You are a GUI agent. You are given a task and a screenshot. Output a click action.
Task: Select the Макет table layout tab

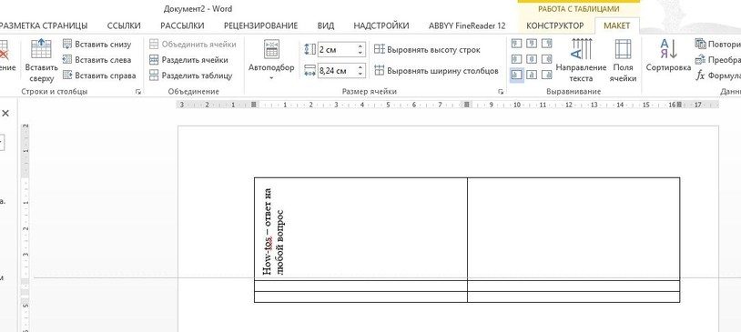pos(617,25)
